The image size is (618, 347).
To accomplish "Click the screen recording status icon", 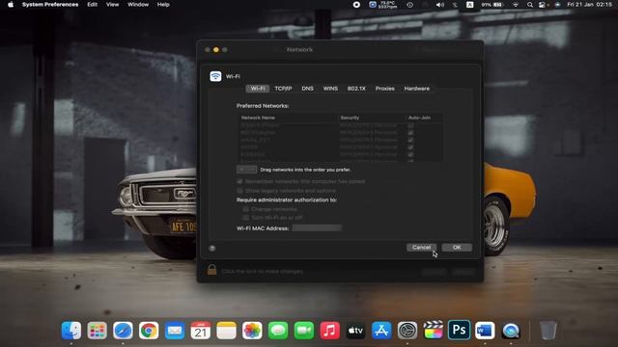I will point(356,5).
